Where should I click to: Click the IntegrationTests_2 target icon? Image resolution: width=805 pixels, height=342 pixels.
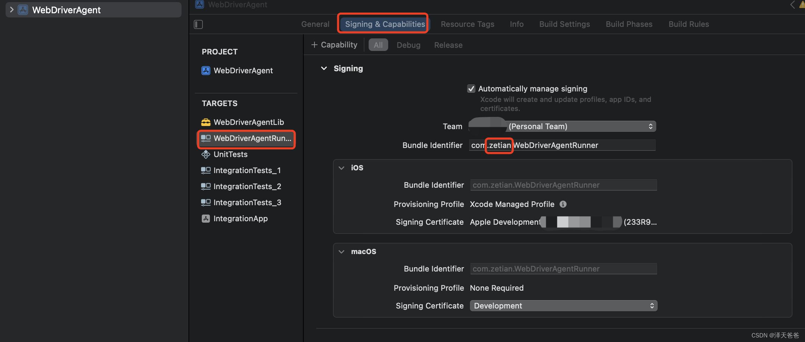pyautogui.click(x=206, y=186)
